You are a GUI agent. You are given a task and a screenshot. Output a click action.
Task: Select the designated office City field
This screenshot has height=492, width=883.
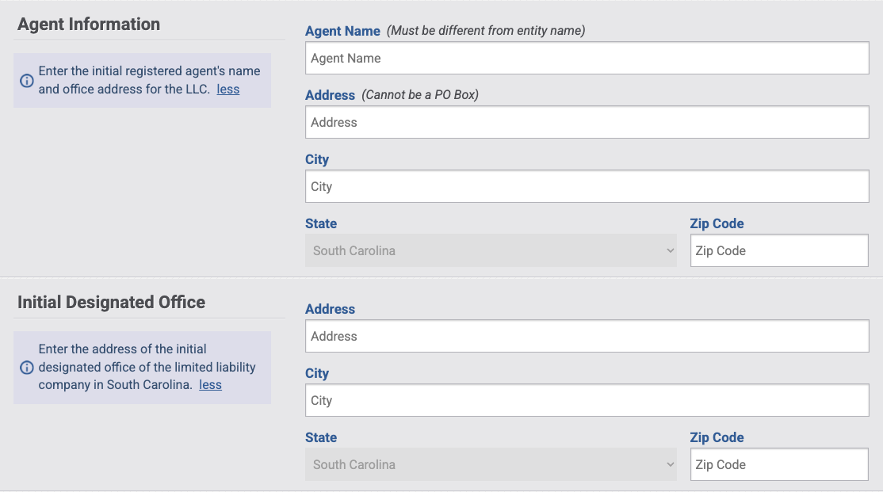point(587,400)
